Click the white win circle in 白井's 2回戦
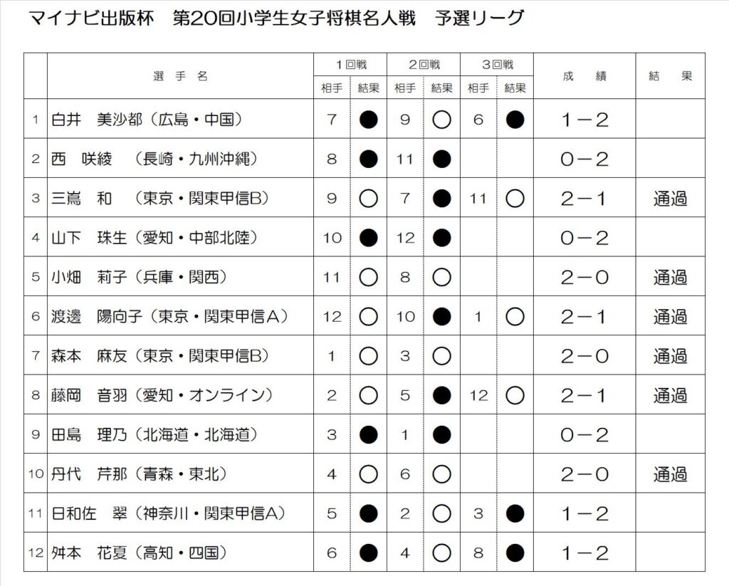 coord(441,120)
